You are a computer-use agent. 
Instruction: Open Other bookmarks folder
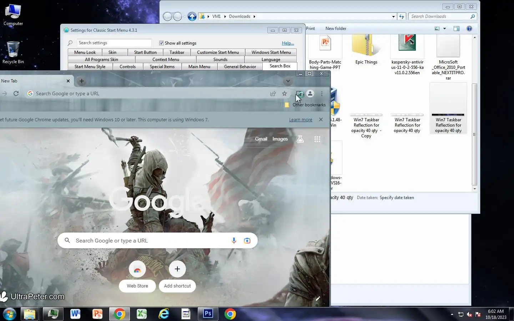click(x=305, y=105)
